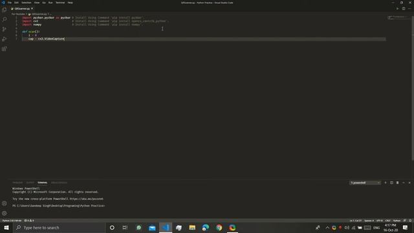The image size is (414, 233).
Task: Open the PowerShell https://aka.ms link
Action: 86,199
